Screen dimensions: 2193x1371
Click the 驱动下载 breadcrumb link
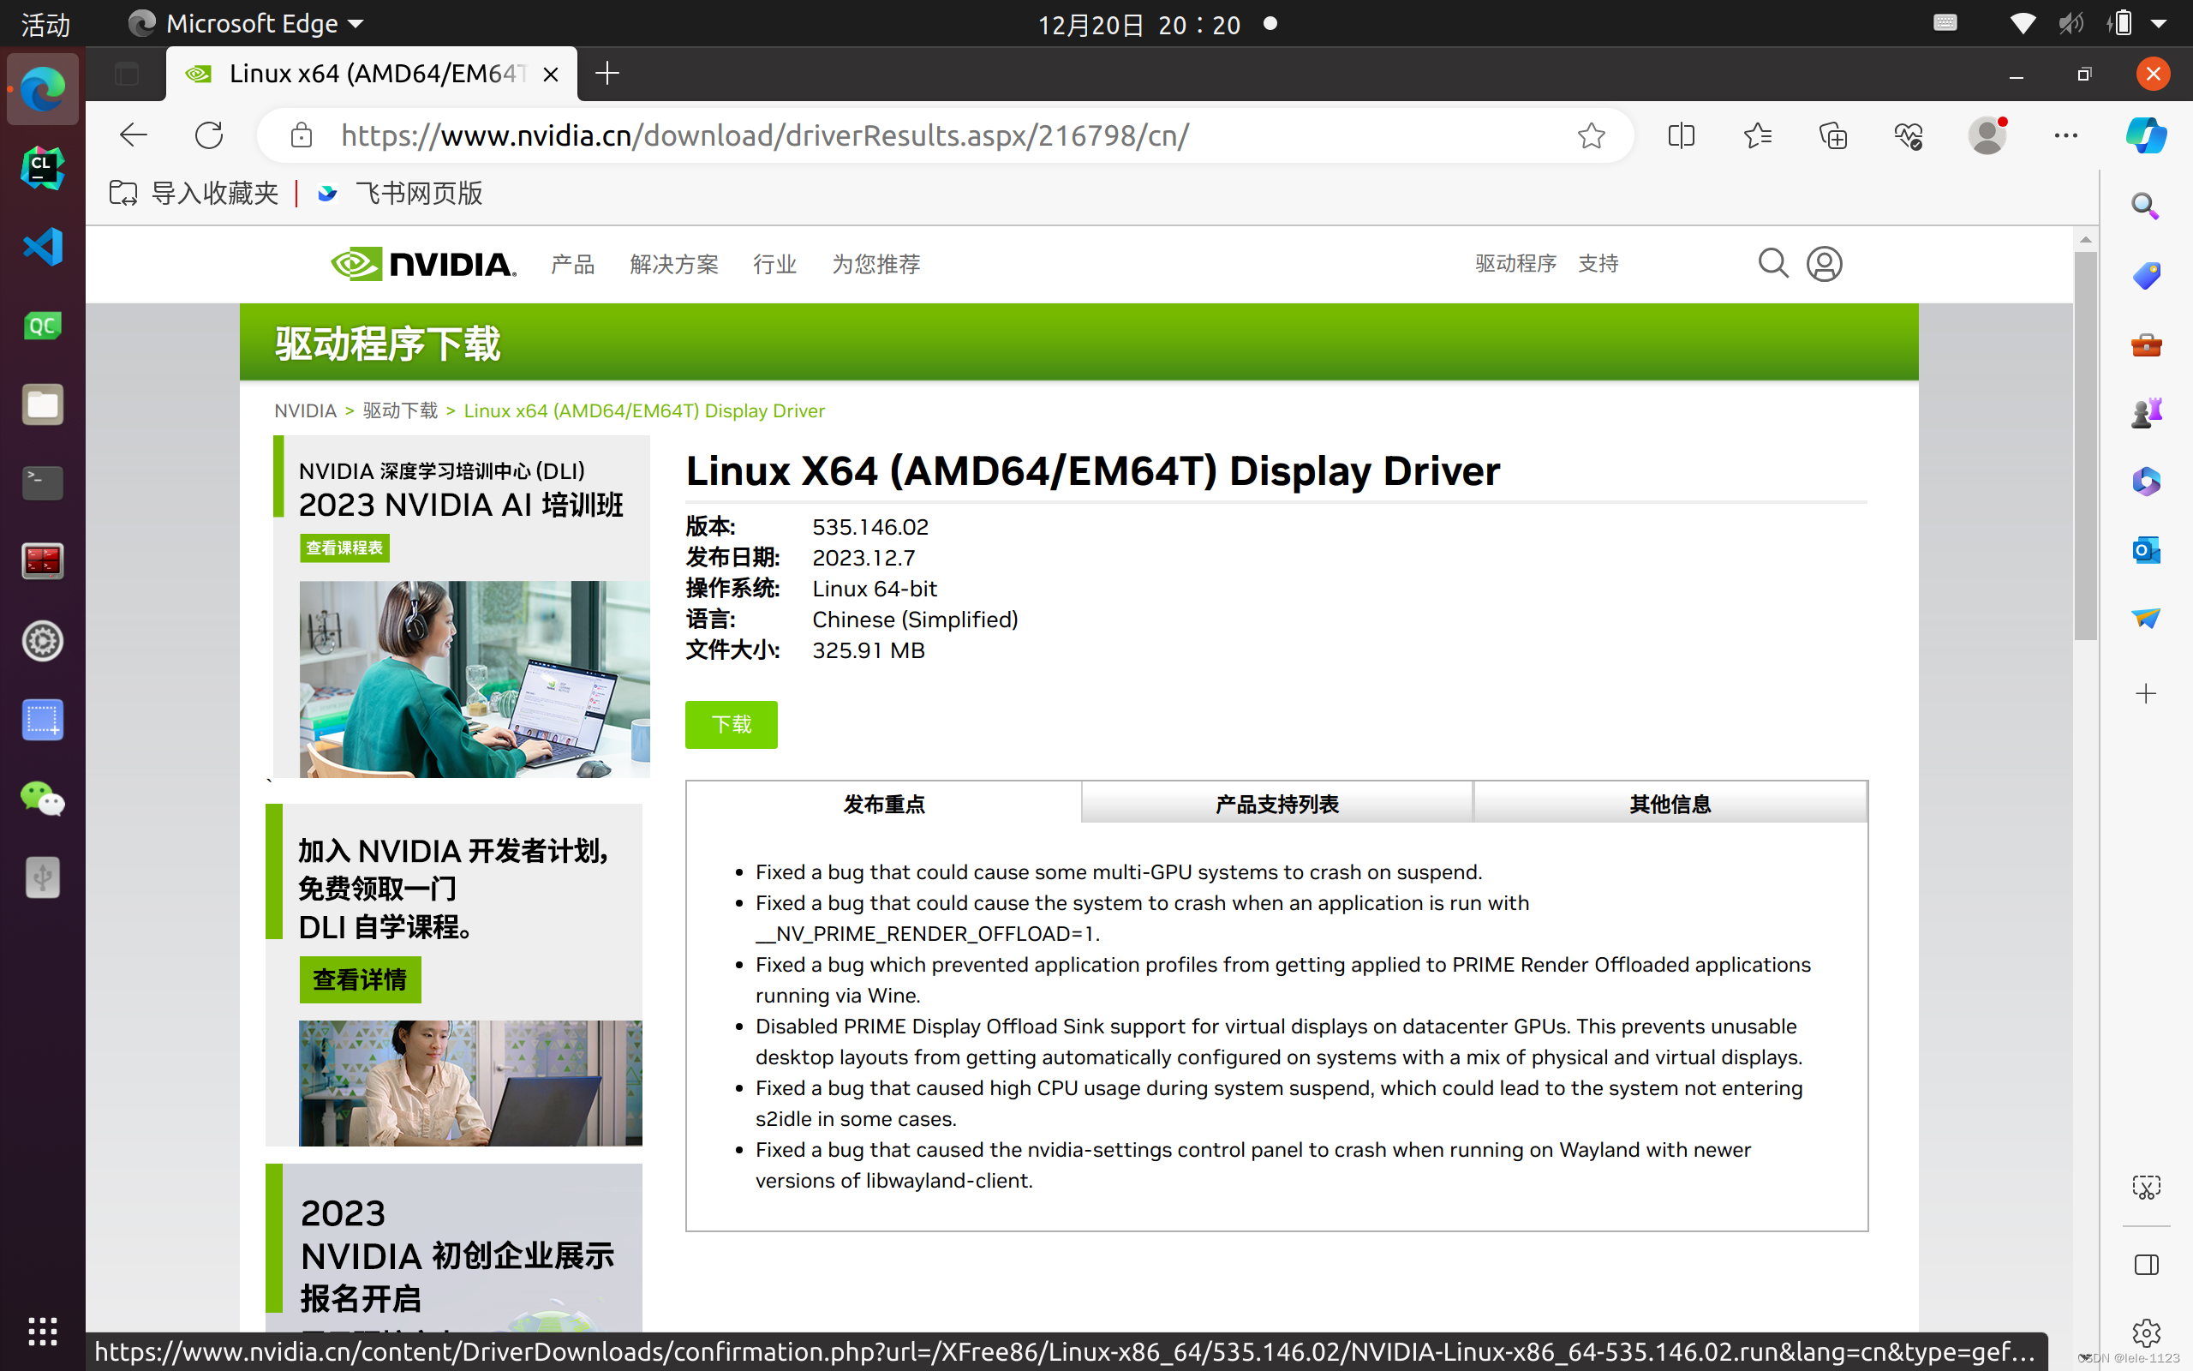[400, 410]
